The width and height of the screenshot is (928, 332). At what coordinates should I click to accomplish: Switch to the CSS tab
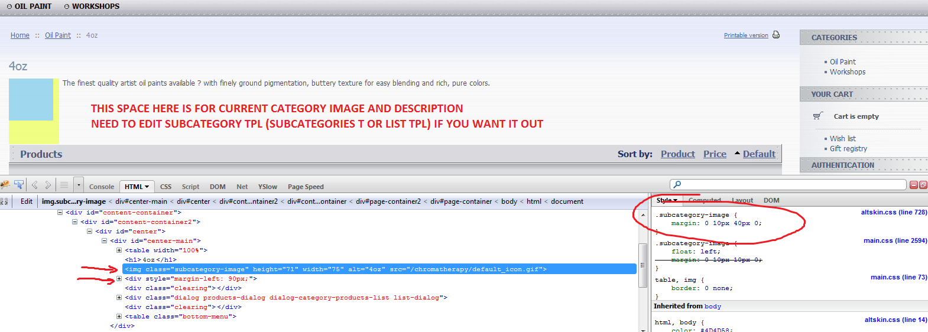click(166, 187)
